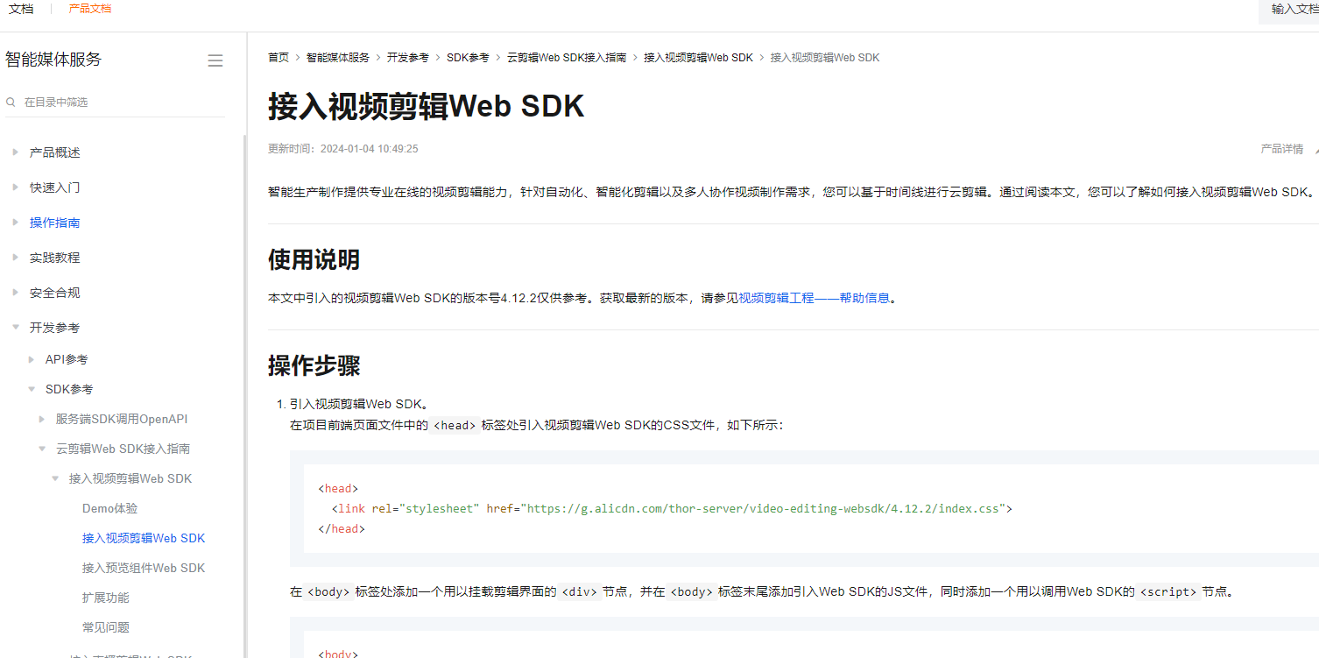Open 扩展功能 in the sidebar tree

click(x=106, y=598)
